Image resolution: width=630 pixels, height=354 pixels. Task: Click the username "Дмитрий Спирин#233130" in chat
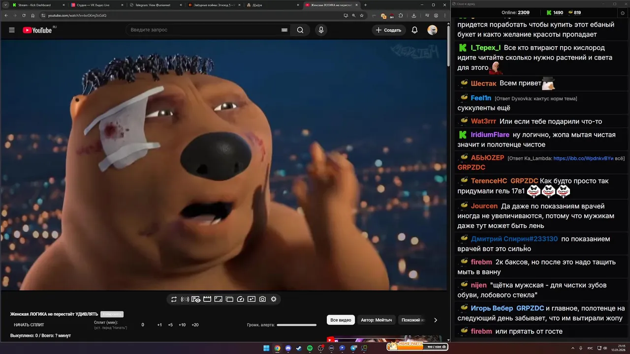tap(514, 239)
